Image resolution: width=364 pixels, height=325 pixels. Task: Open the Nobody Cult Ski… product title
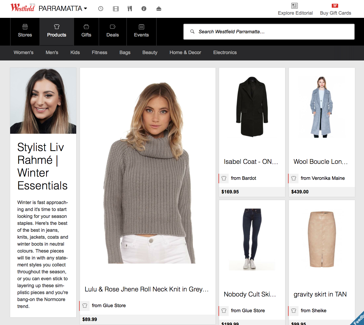[x=250, y=294]
